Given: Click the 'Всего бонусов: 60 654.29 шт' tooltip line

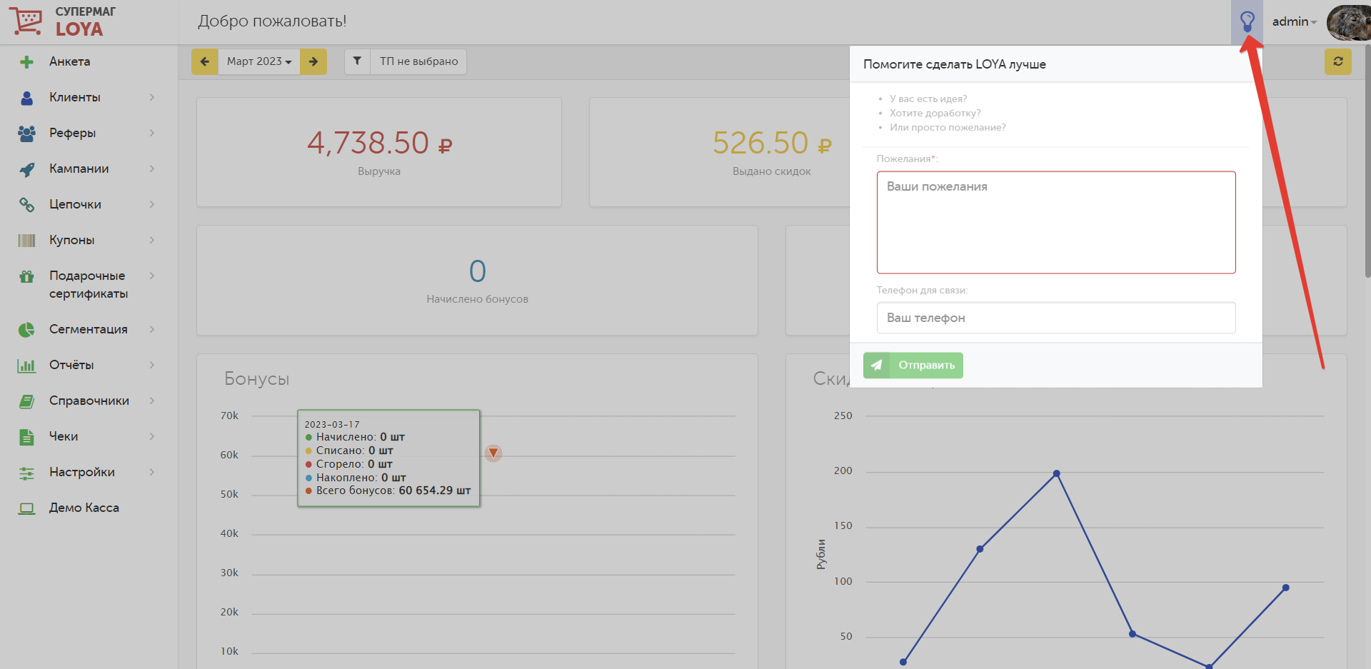Looking at the screenshot, I should pos(388,491).
